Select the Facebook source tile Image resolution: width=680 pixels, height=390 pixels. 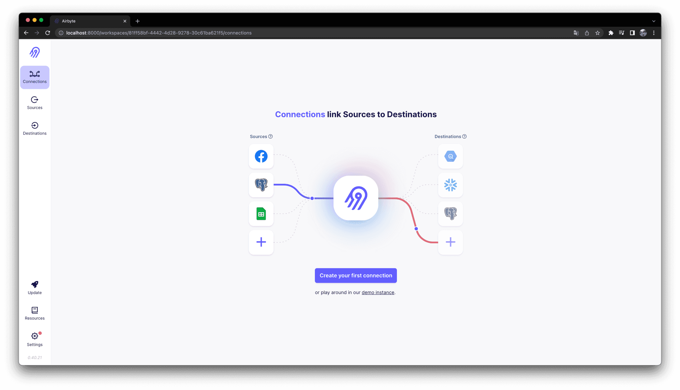[261, 156]
